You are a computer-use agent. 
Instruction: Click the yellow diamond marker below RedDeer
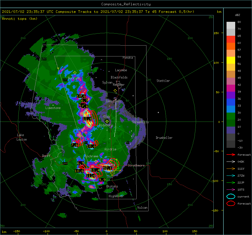point(115,91)
